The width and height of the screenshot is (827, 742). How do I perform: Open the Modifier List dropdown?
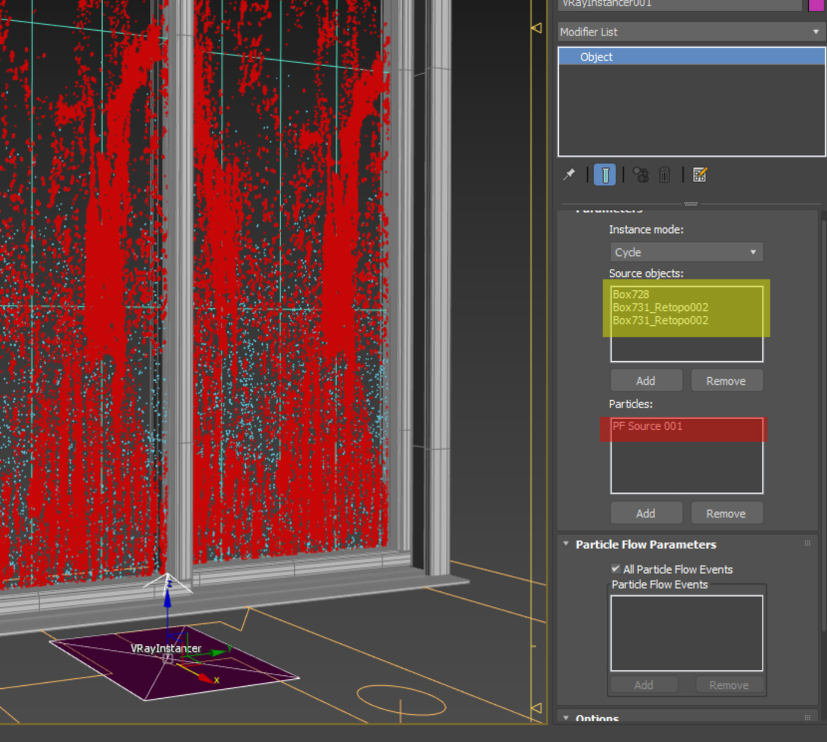(x=691, y=32)
